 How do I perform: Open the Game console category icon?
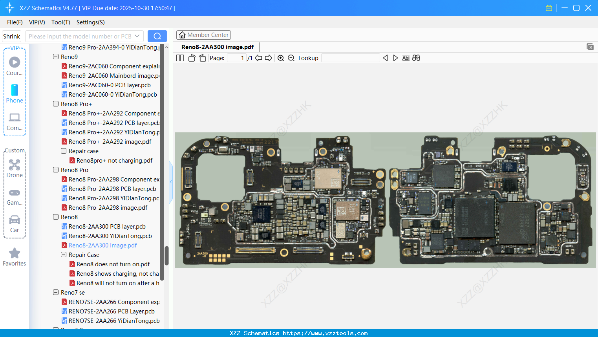(x=15, y=196)
